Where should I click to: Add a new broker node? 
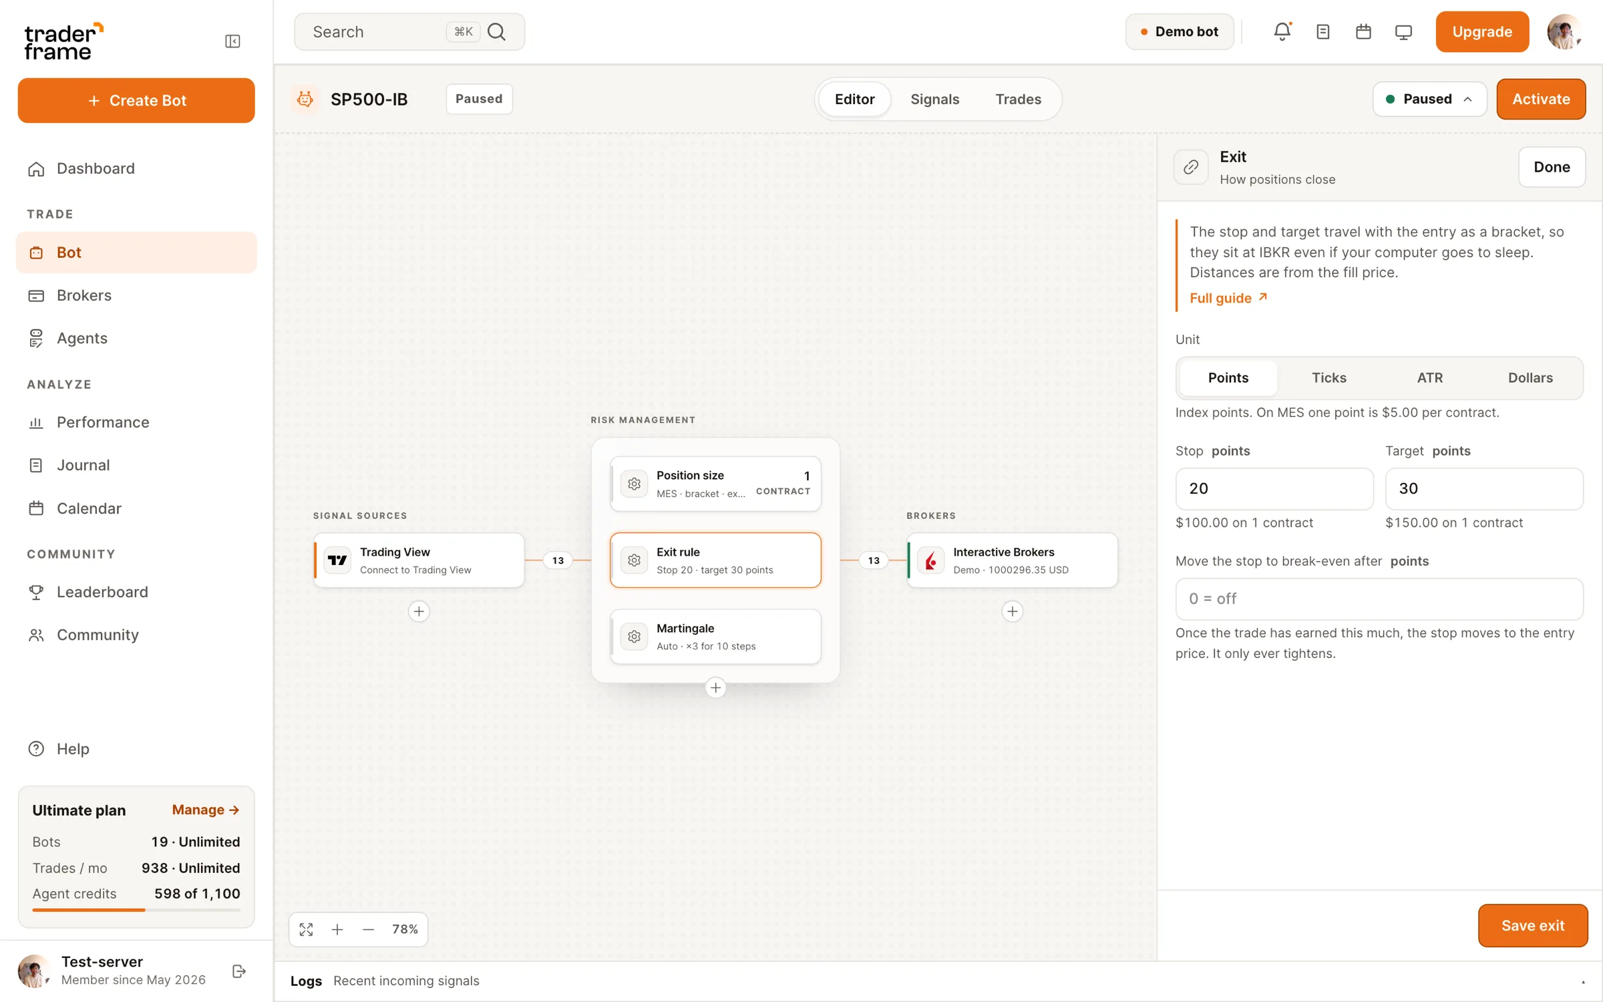[1012, 611]
